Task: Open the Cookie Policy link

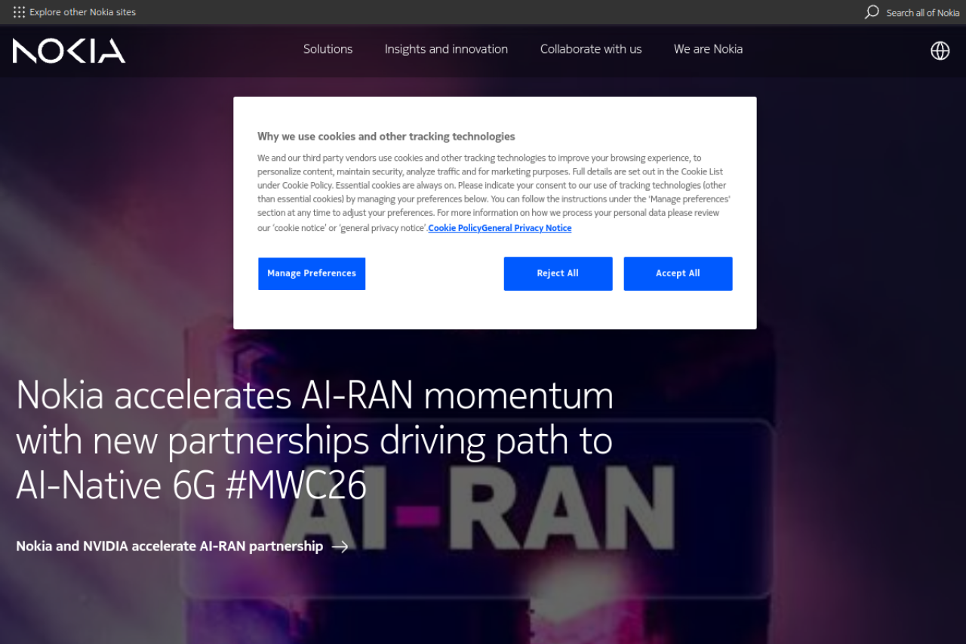Action: point(454,228)
